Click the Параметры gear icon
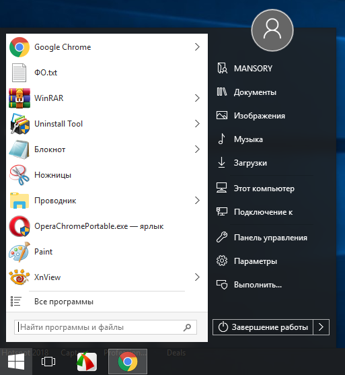The height and width of the screenshot is (375, 345). coord(222,261)
